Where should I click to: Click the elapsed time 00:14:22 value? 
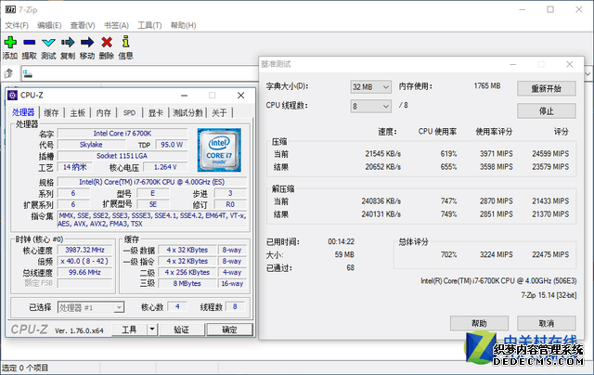coord(342,241)
